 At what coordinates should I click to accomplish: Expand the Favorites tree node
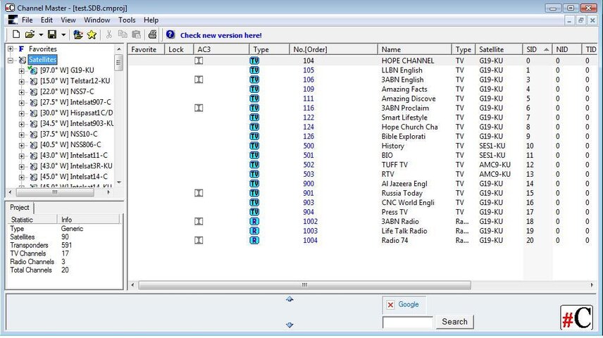[11, 49]
